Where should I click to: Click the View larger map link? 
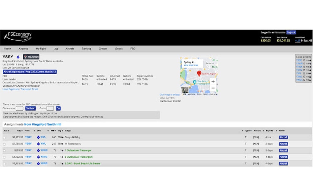tap(191, 65)
